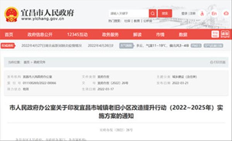232x141 pixels.
Task: Open the 市情 menu item
Action: (x=160, y=35)
